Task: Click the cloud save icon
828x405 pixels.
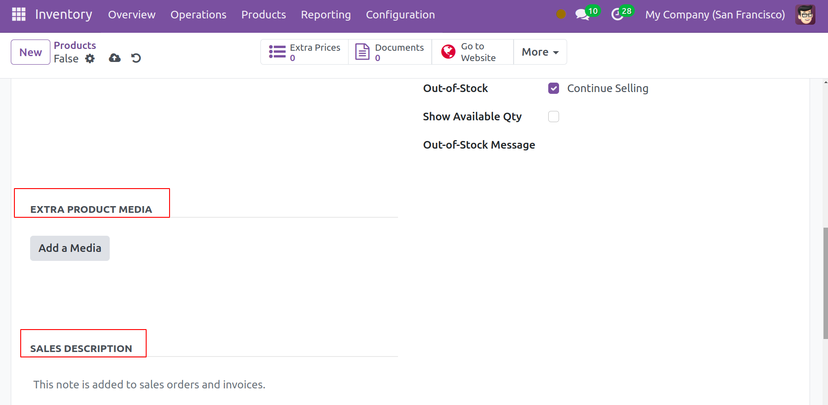Action: (x=115, y=58)
